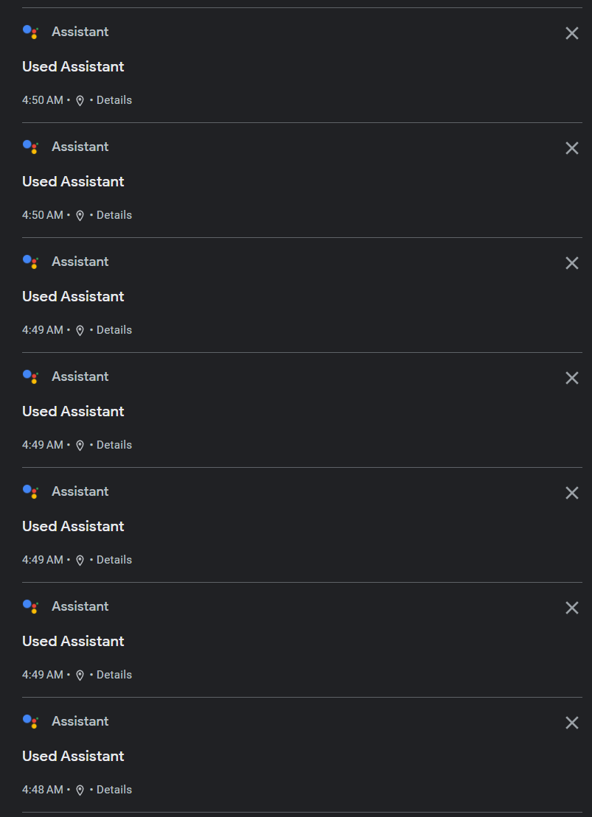Screen dimensions: 592x817
Task: Click location pin on second 4:50 AM entry
Action: [x=80, y=215]
